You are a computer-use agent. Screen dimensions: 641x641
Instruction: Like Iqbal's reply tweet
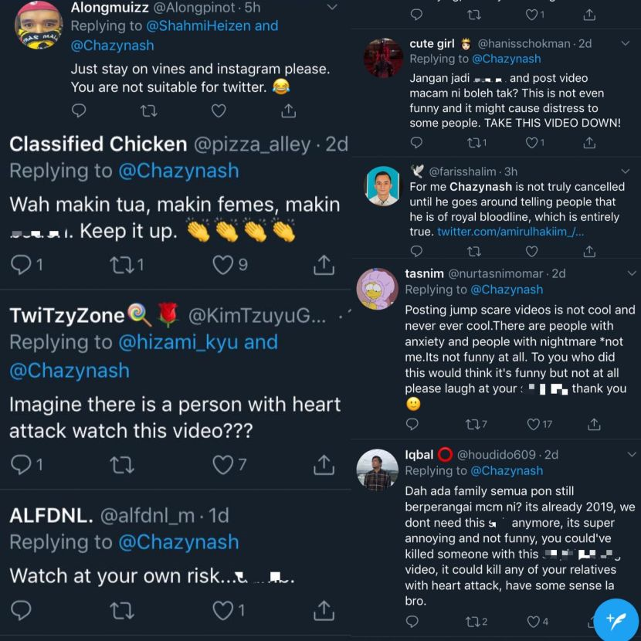[x=534, y=621]
